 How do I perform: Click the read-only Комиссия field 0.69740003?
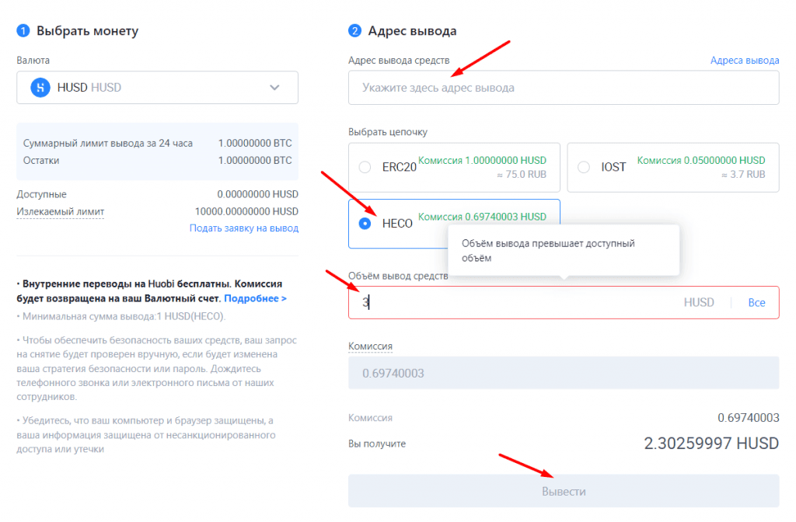[x=564, y=373]
